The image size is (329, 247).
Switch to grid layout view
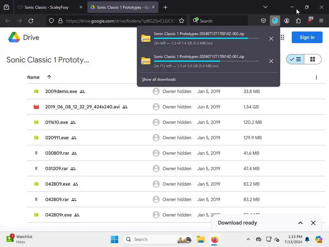coord(313,59)
